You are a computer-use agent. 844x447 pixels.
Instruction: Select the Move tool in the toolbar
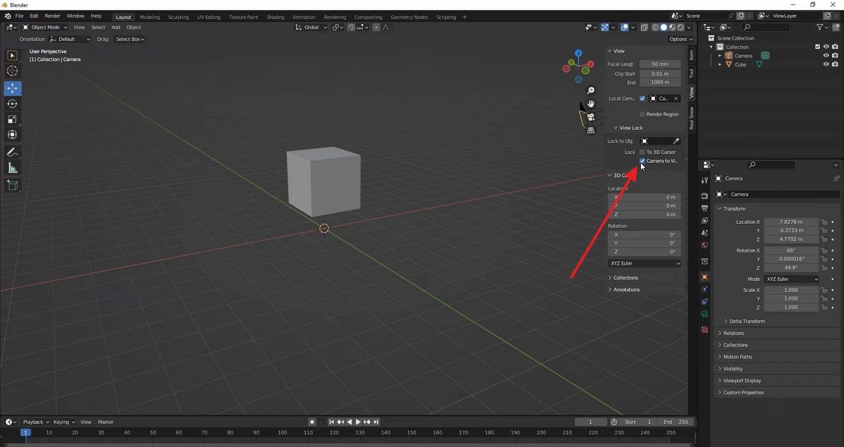pyautogui.click(x=12, y=88)
